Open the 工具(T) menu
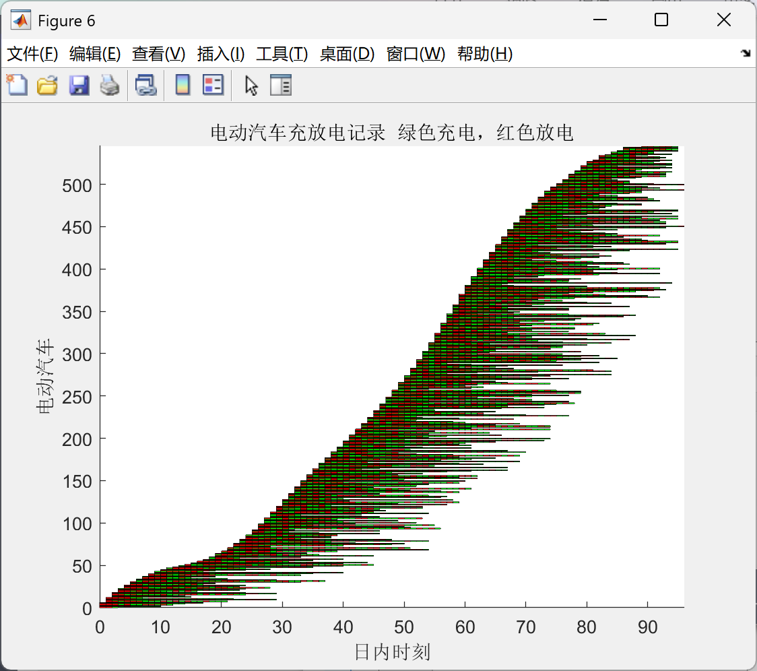The image size is (757, 671). click(x=282, y=54)
